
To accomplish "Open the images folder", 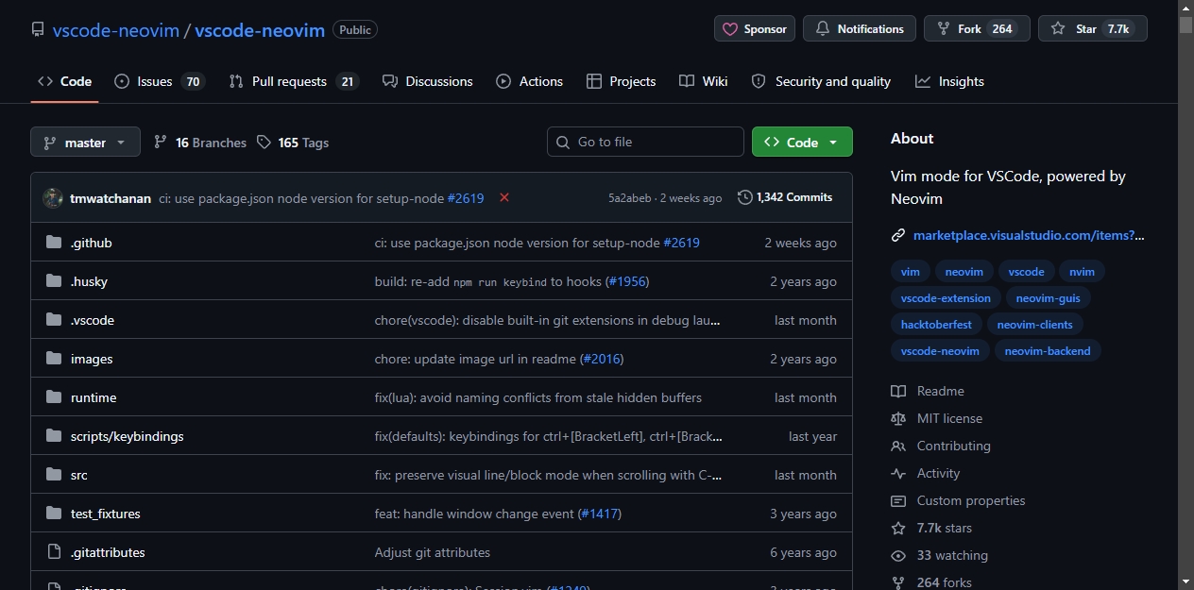I will [x=92, y=359].
